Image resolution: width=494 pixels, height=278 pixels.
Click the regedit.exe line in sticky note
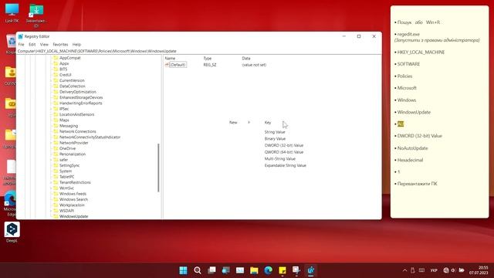[408, 34]
